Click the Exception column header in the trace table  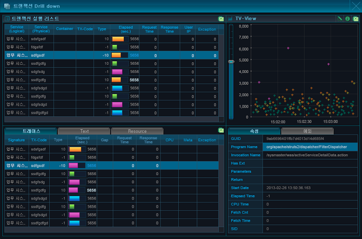point(207,140)
